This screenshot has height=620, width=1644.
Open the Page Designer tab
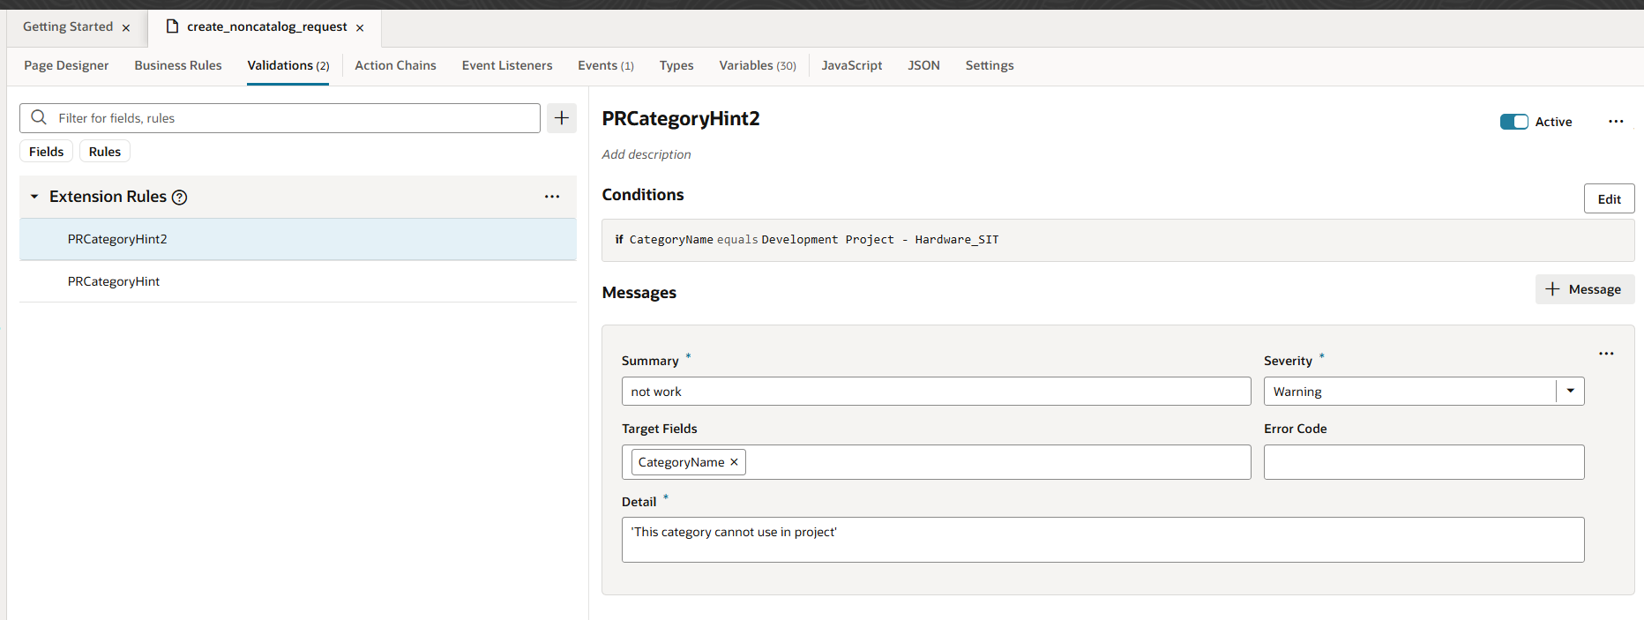(66, 65)
